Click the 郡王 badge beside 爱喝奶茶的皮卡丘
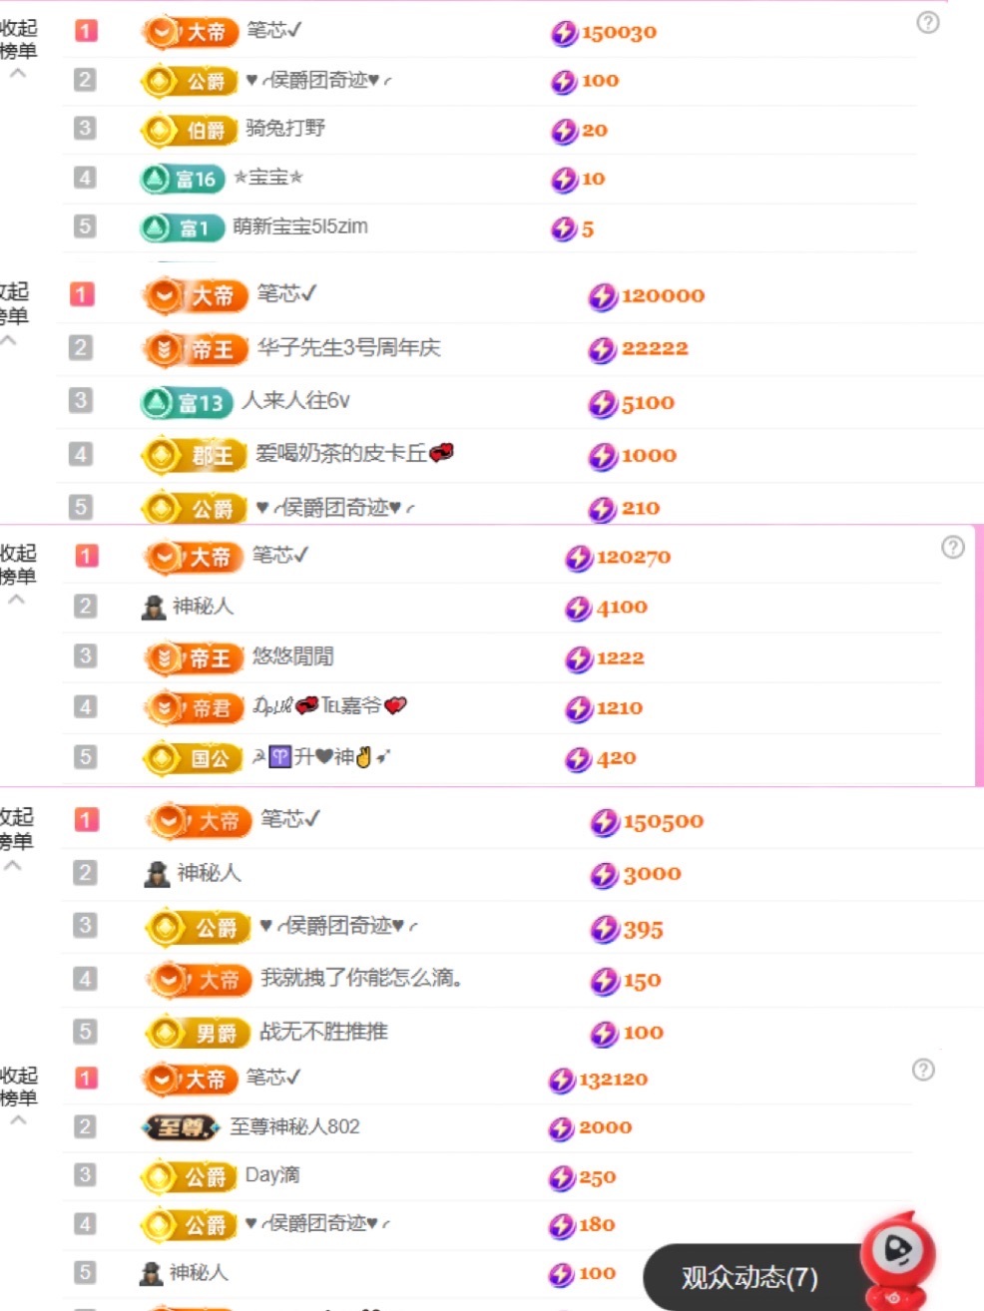This screenshot has height=1311, width=984. 195,455
